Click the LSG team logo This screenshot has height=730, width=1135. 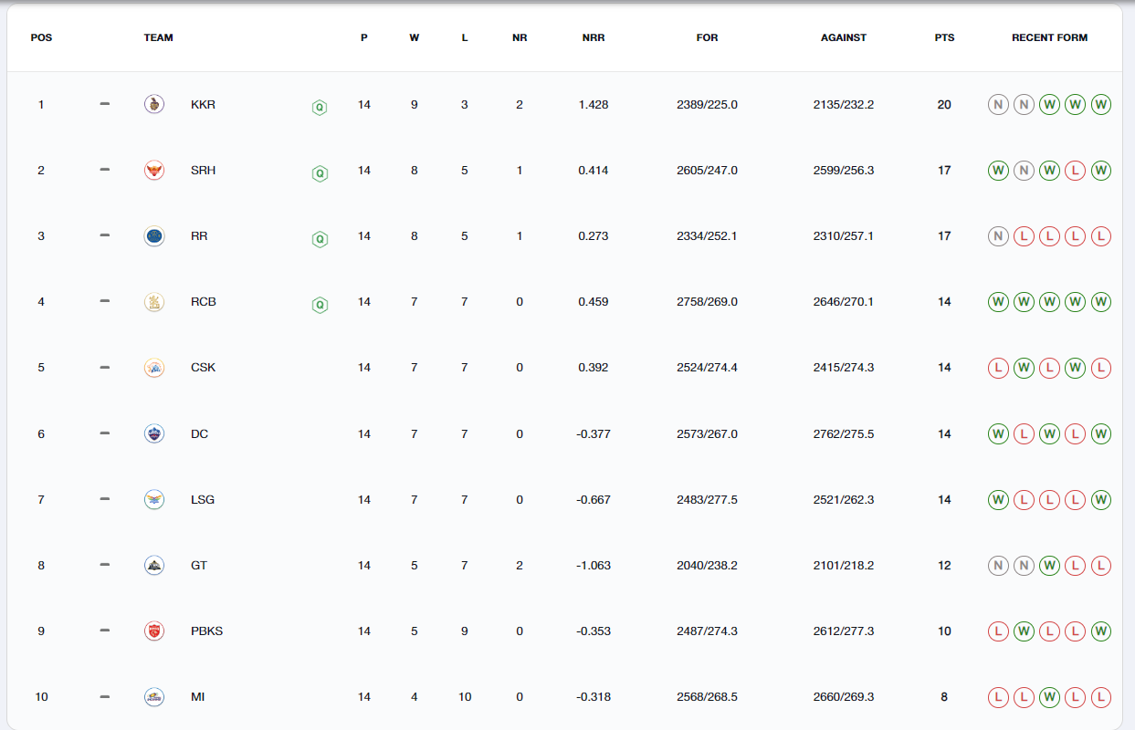point(154,499)
